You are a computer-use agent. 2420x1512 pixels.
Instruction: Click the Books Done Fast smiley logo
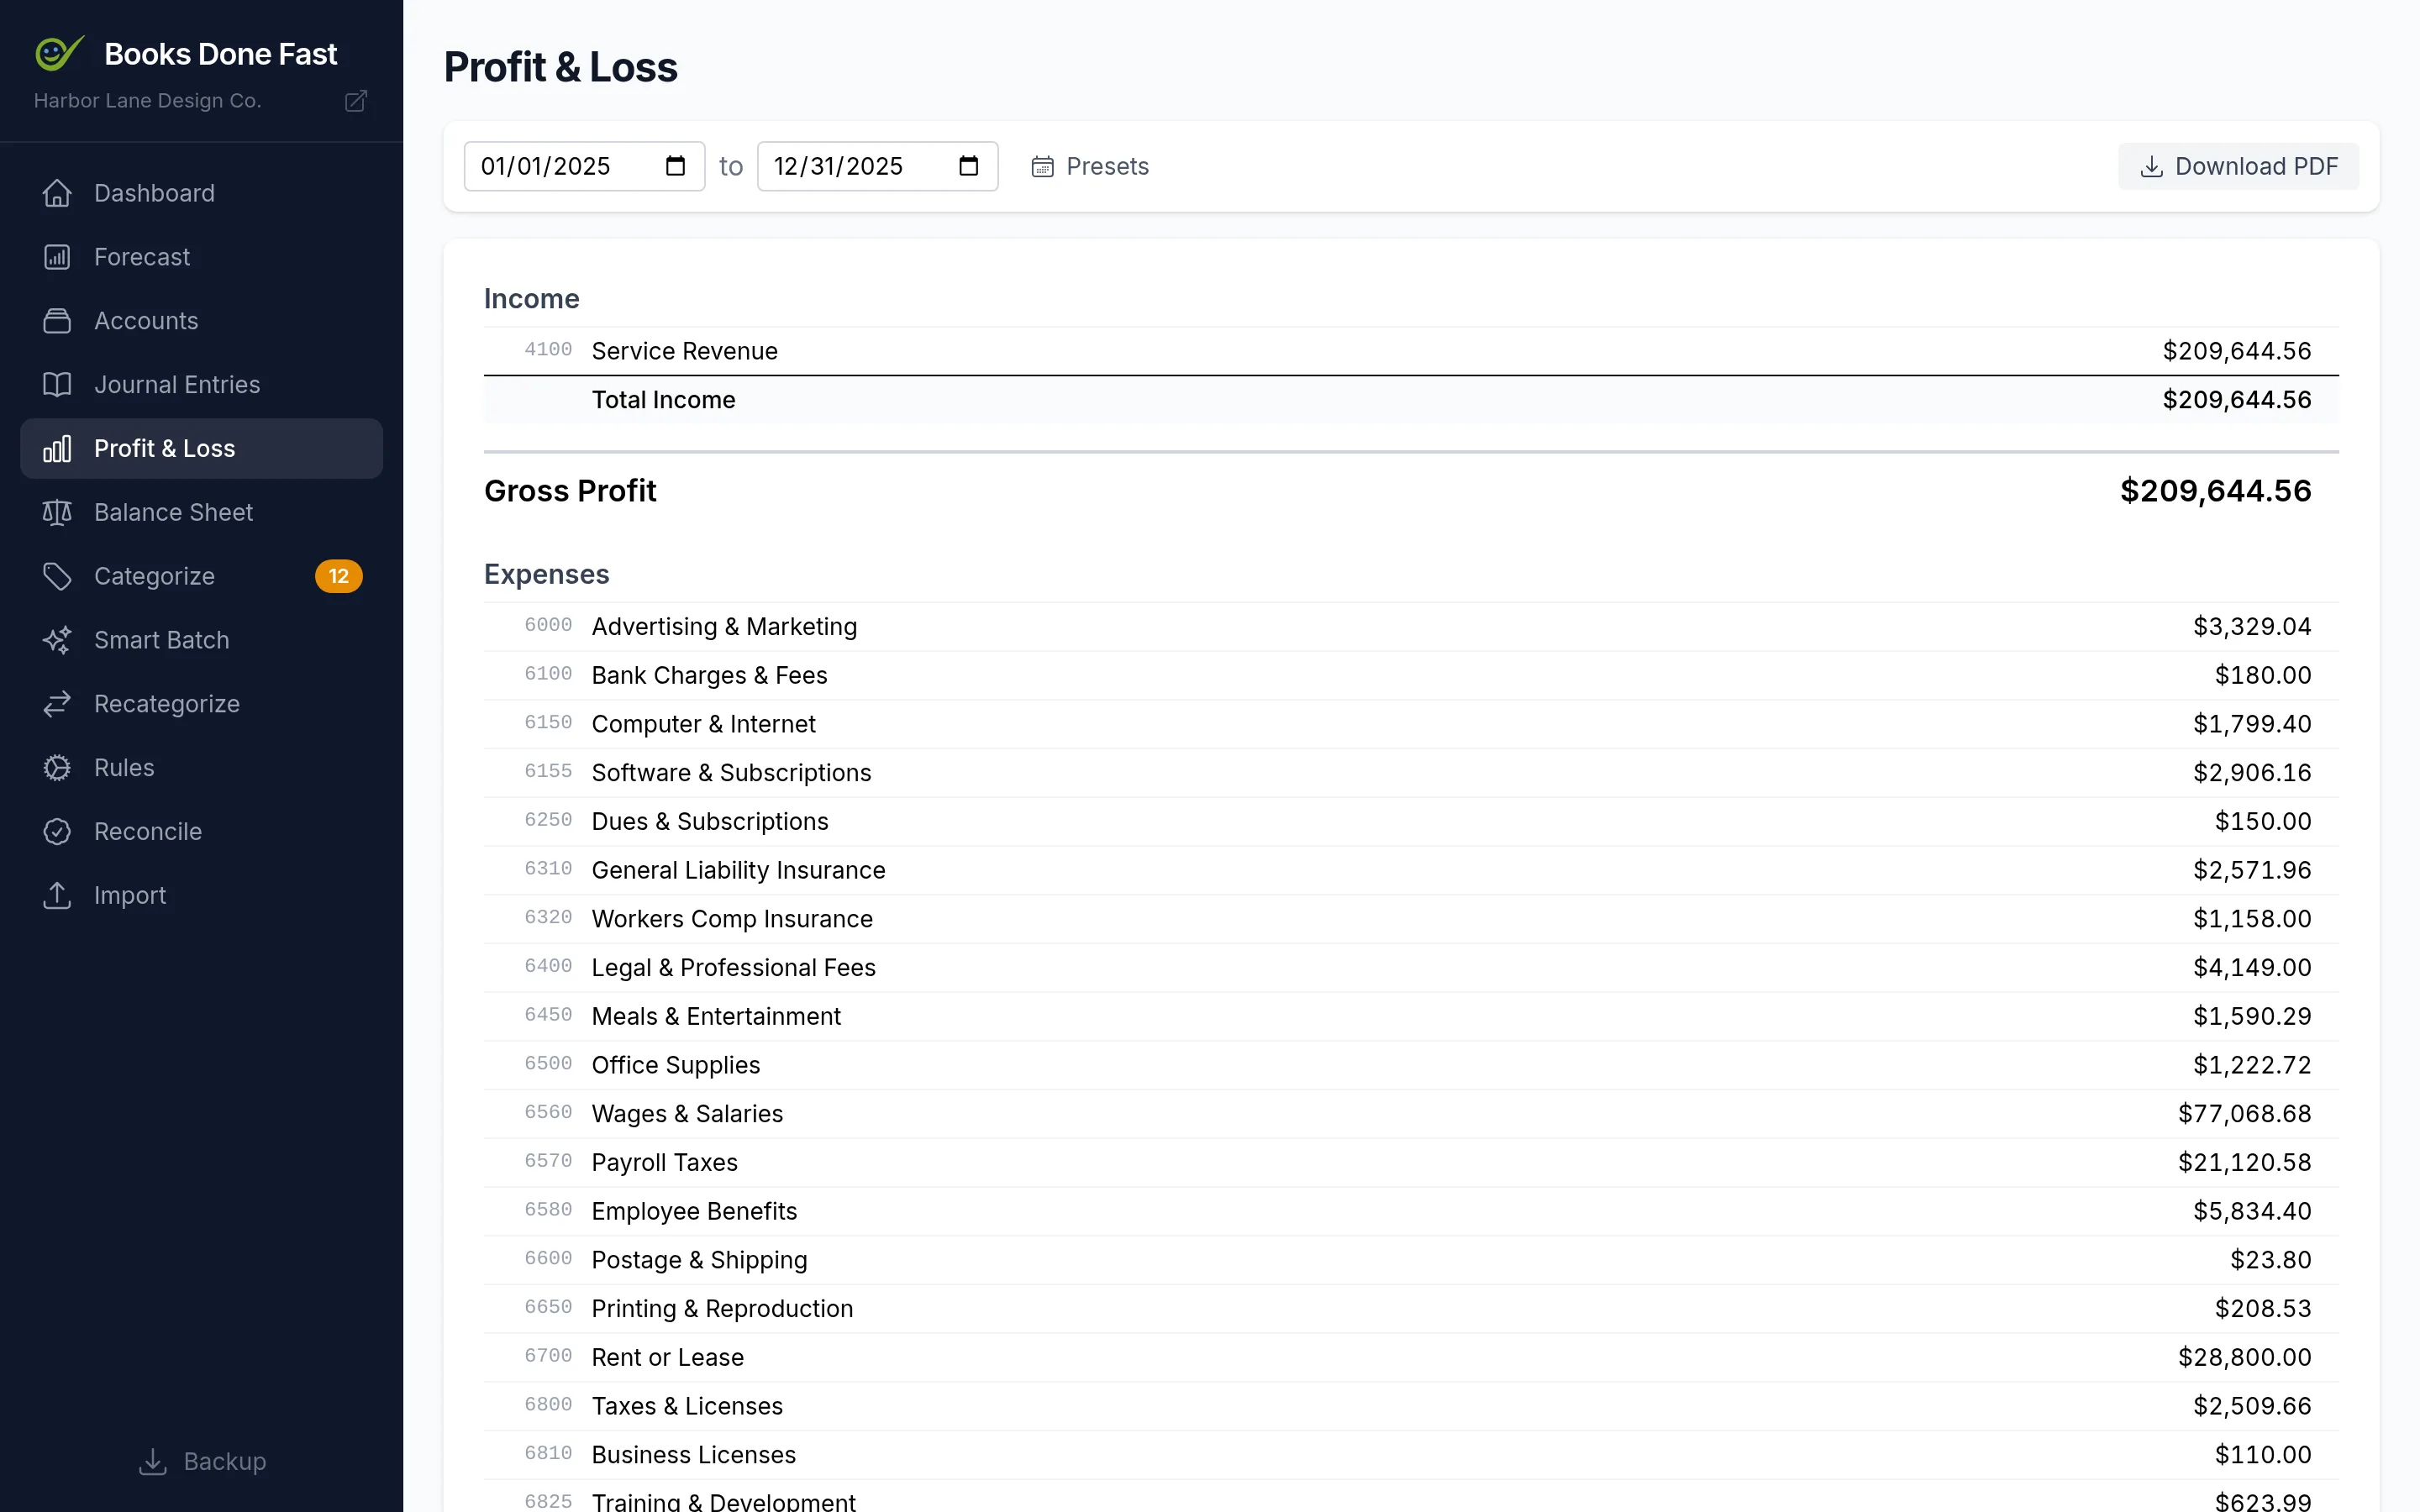point(59,53)
